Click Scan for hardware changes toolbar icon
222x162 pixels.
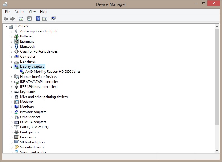click(x=53, y=18)
